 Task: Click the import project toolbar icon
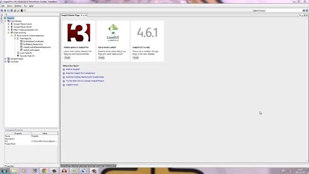(5, 11)
